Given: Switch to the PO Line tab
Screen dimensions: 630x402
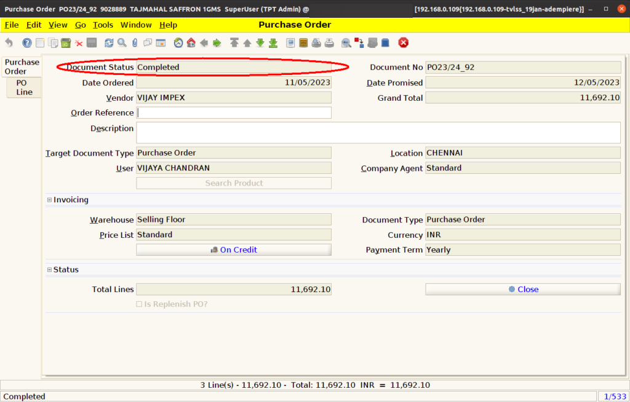Looking at the screenshot, I should click(x=24, y=87).
